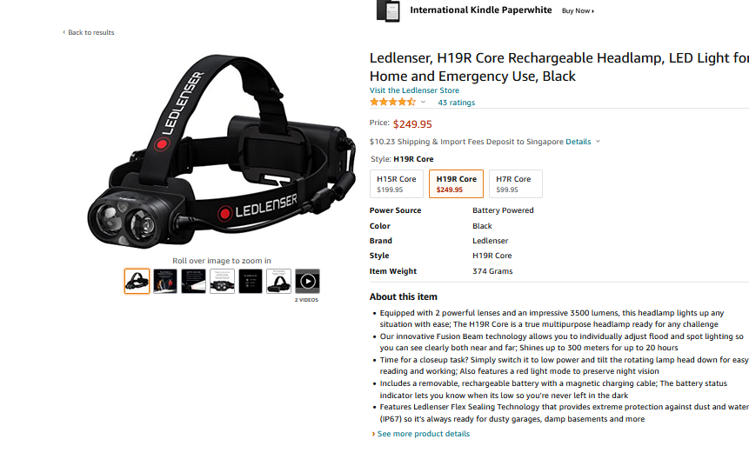Go Back to results

89,32
